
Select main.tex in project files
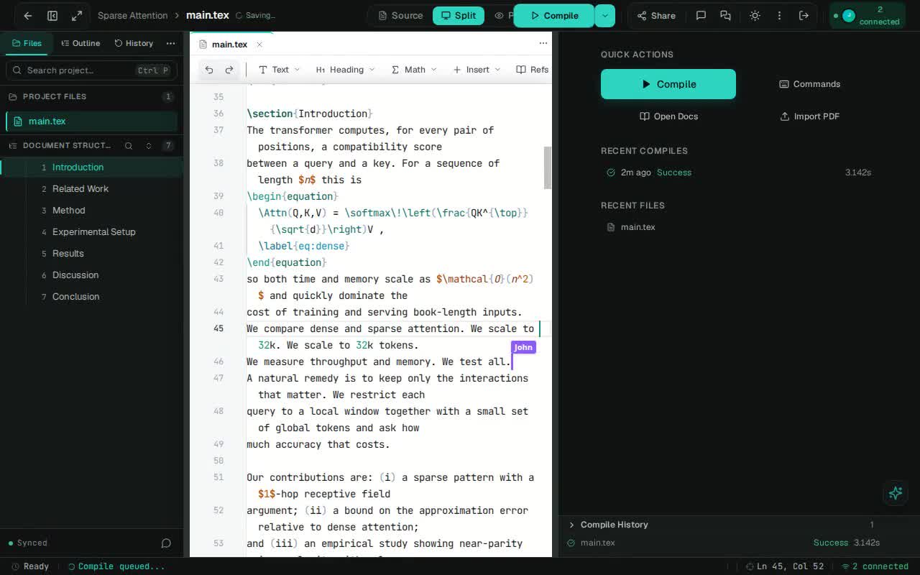91,121
